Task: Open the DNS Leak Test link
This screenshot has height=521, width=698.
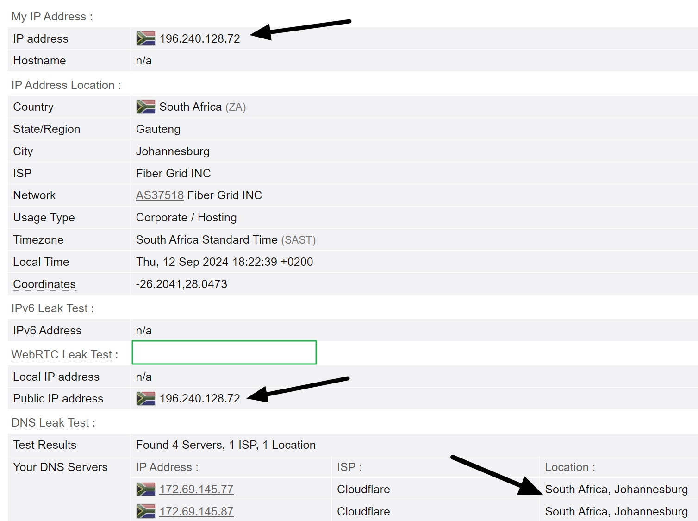Action: [50, 422]
